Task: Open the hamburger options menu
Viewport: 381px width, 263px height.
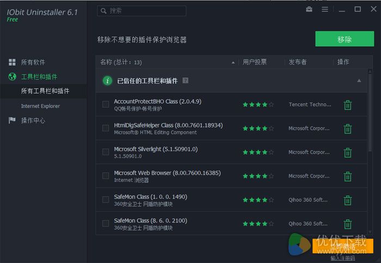Action: (x=324, y=9)
